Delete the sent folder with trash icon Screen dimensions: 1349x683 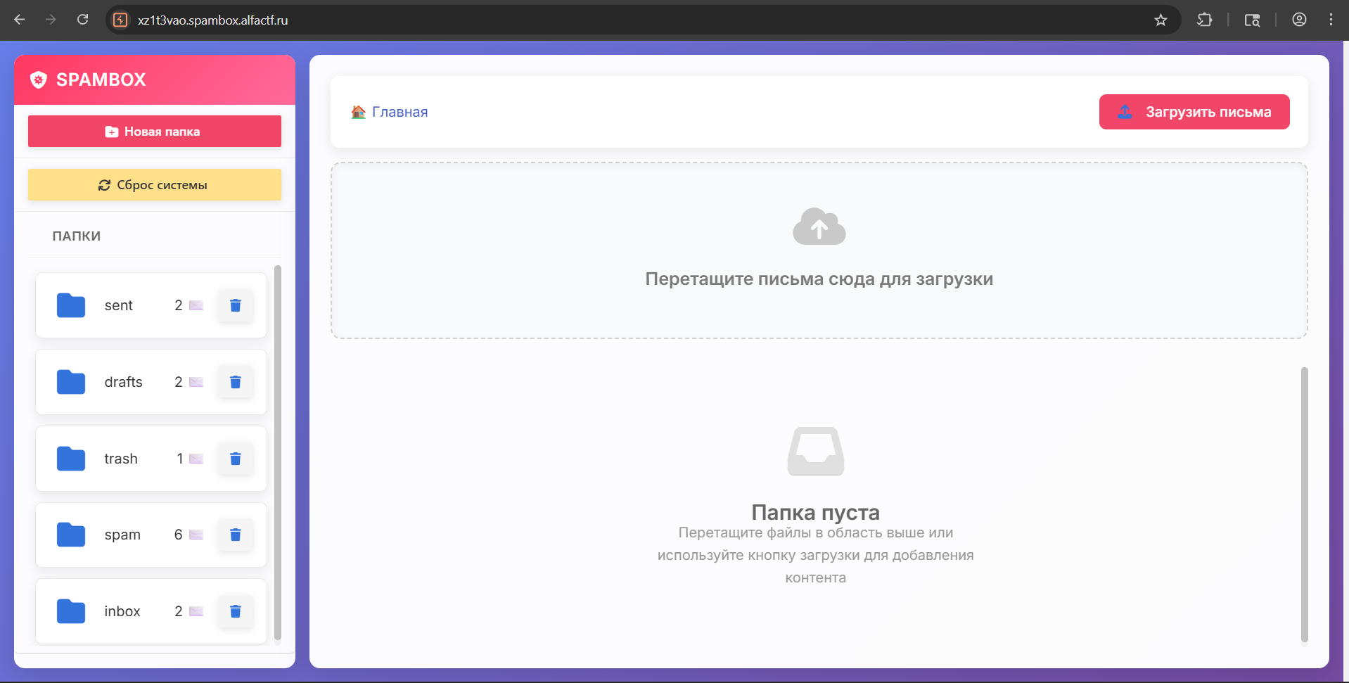pyautogui.click(x=235, y=305)
